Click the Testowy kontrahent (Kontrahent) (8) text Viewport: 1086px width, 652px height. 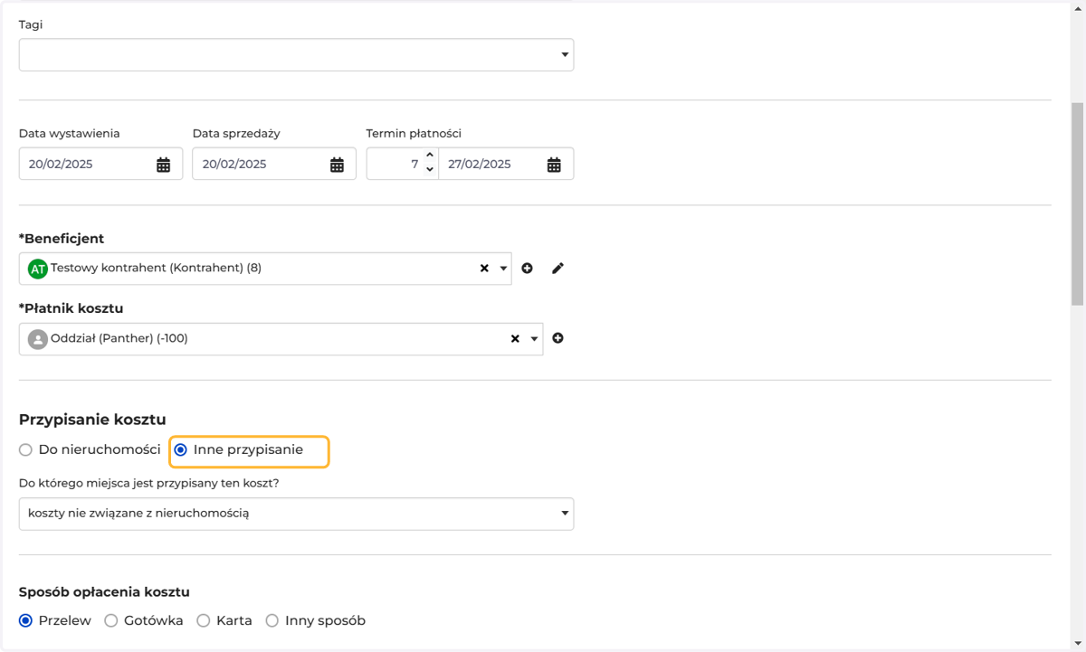(x=156, y=268)
